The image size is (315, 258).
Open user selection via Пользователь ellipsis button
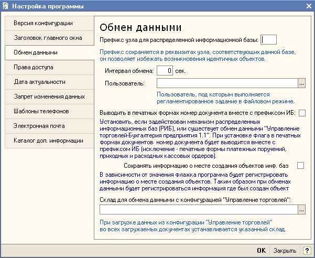(301, 83)
